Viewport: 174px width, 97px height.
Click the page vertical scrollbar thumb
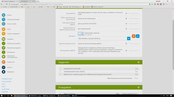173,45
